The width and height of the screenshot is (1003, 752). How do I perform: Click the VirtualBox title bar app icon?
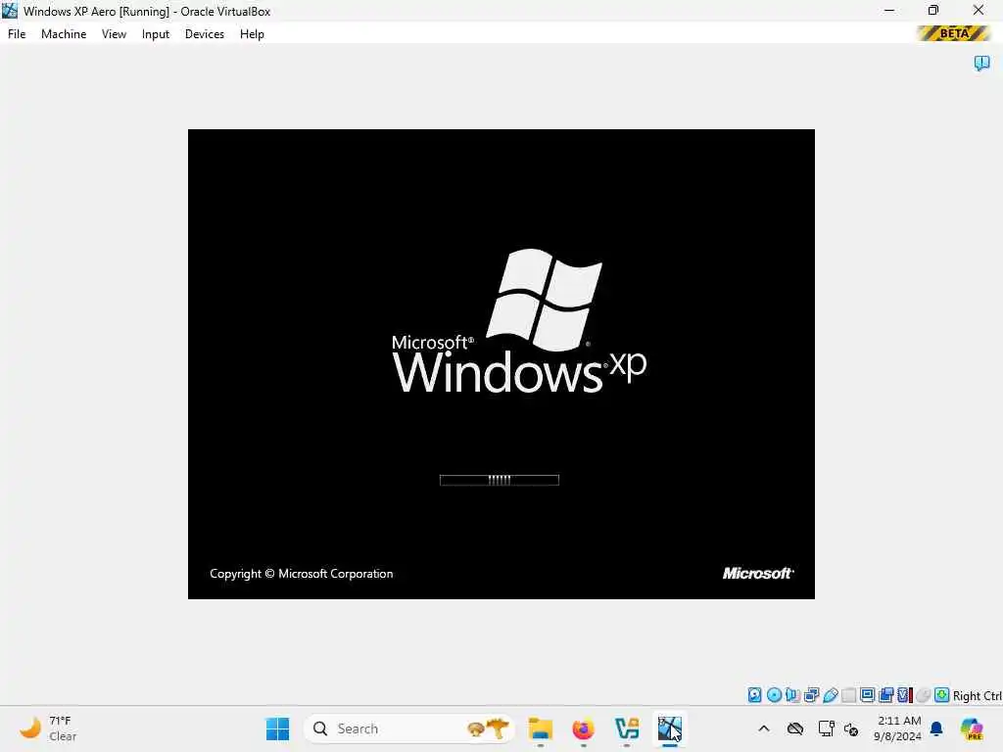tap(10, 11)
